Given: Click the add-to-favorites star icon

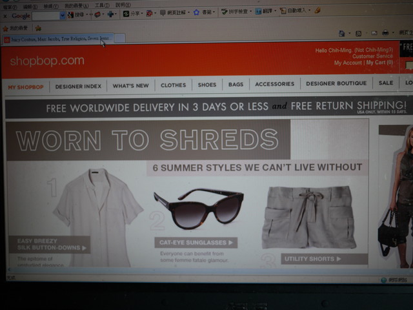Looking at the screenshot, I should [x=38, y=28].
